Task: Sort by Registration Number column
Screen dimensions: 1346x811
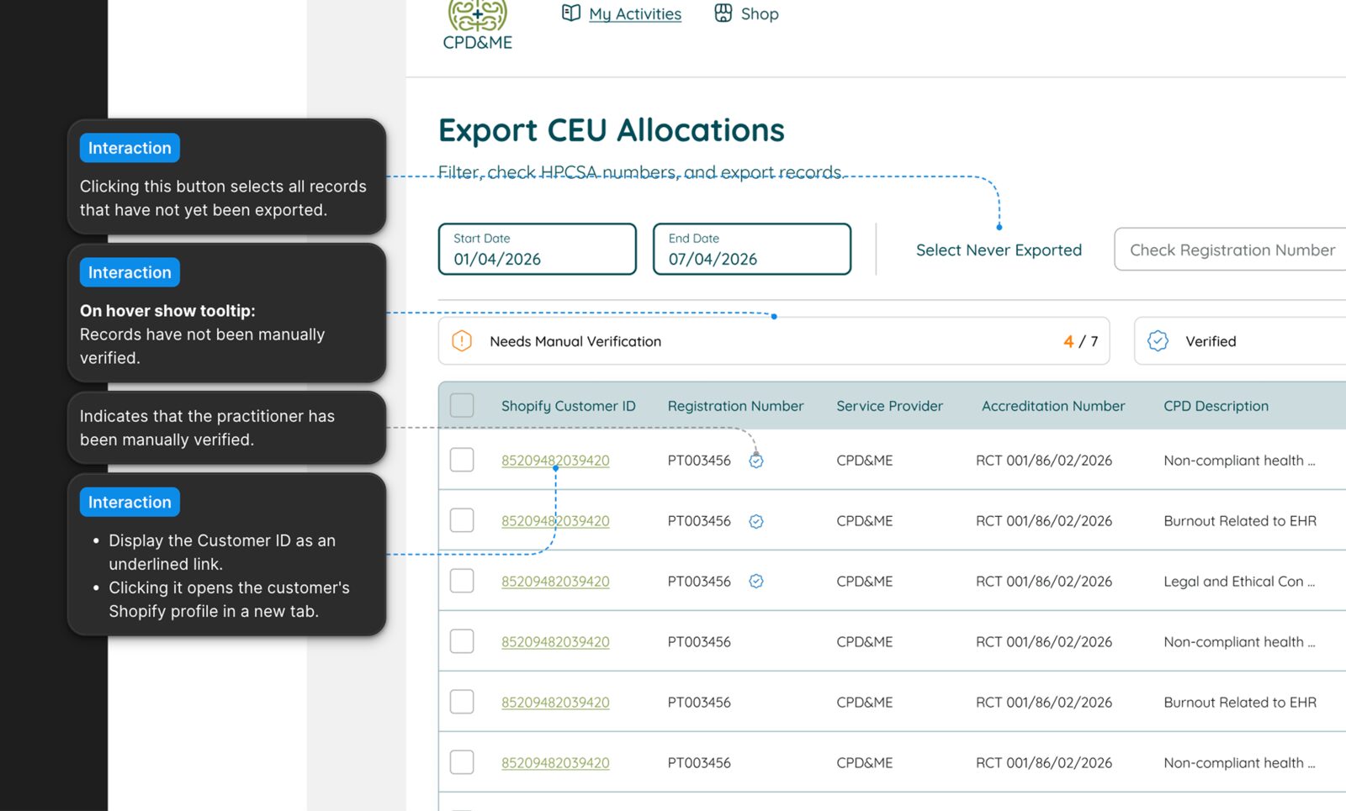Action: (x=736, y=406)
